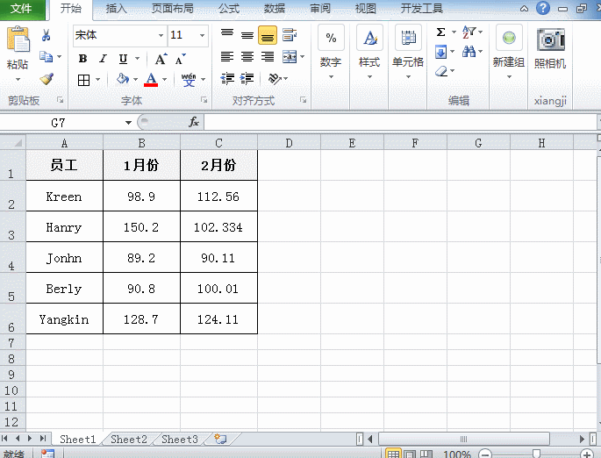601x458 pixels.
Task: Switch to Page Layout (页面布局) tab
Action: click(x=173, y=8)
